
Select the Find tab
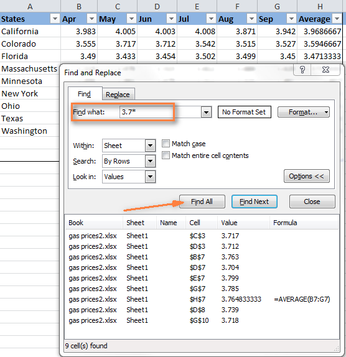[84, 94]
